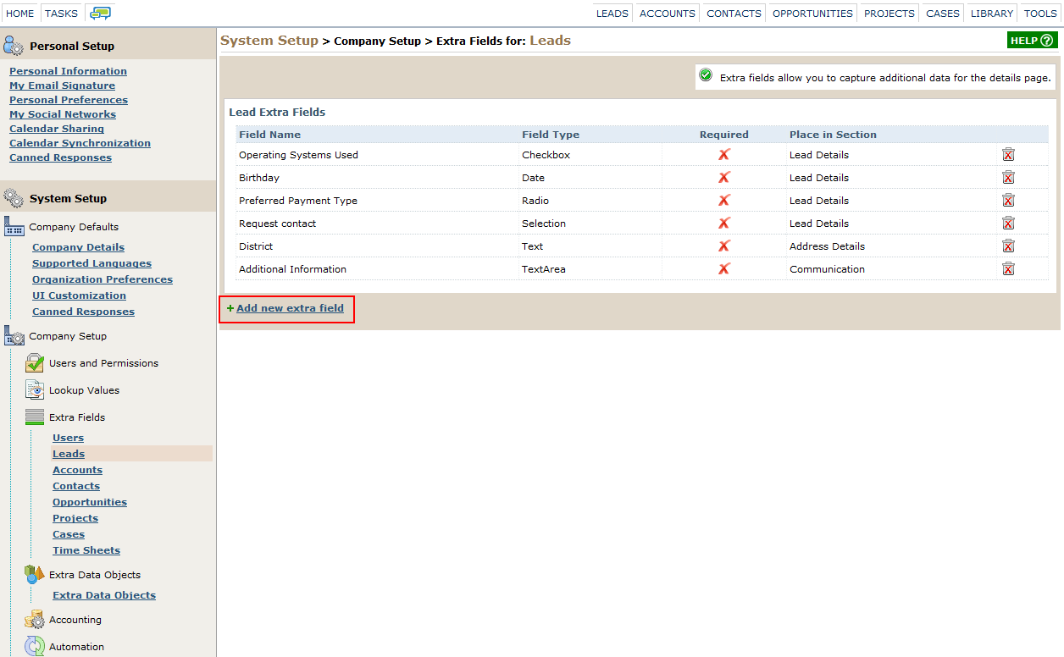
Task: Click the Automation icon
Action: coord(35,647)
